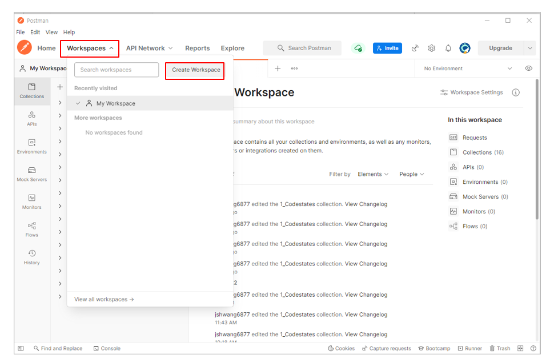The width and height of the screenshot is (550, 363).
Task: Open the satellite capture requests icon
Action: [415, 48]
